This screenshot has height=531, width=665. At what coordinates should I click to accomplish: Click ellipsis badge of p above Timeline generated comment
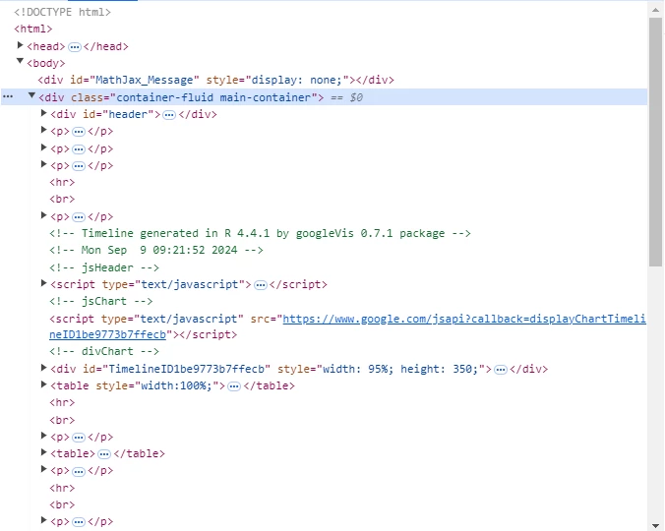pos(79,217)
